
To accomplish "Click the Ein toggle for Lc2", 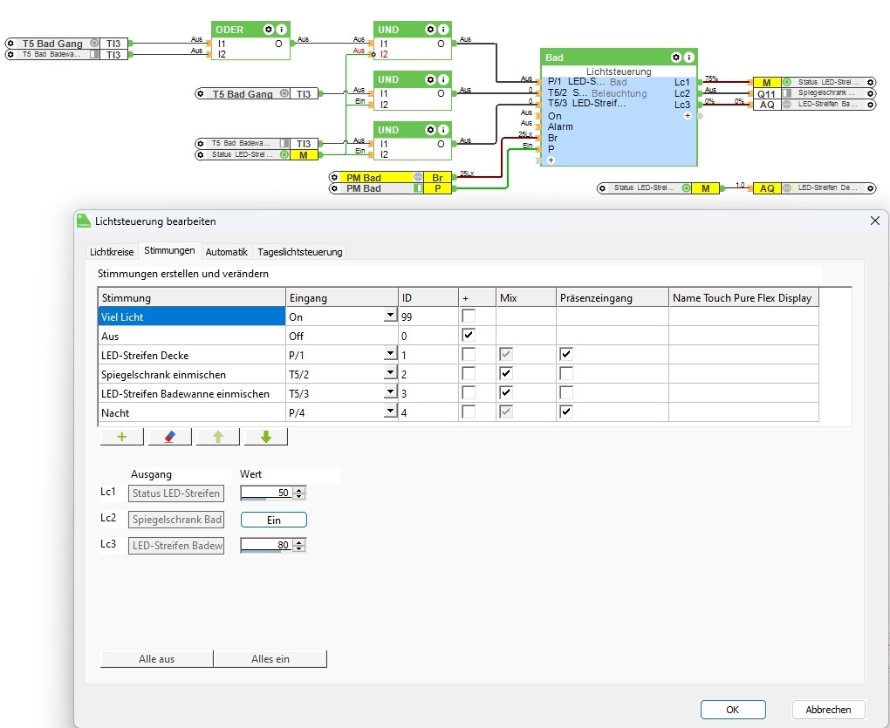I will point(273,520).
